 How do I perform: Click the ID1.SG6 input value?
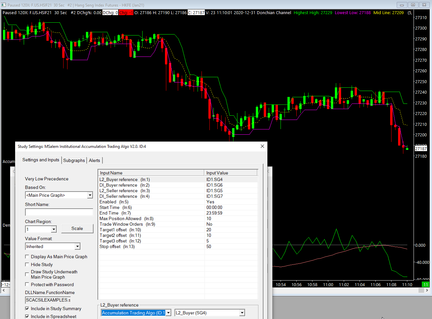(214, 185)
